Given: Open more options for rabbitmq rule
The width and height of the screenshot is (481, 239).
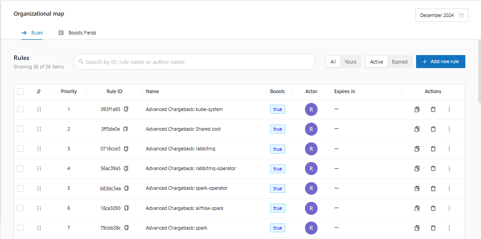Looking at the screenshot, I should point(449,149).
